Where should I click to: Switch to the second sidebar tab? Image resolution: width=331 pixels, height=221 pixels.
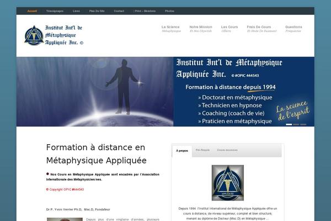pyautogui.click(x=202, y=150)
